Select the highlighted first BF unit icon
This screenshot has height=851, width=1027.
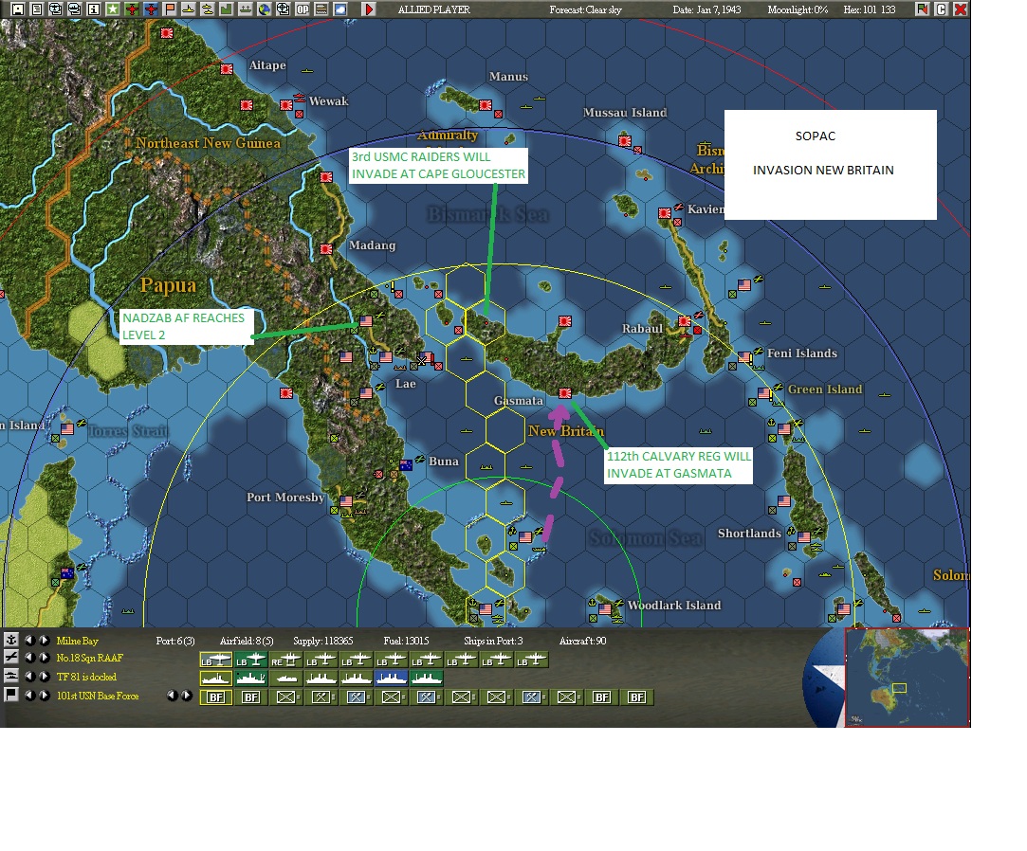(215, 697)
